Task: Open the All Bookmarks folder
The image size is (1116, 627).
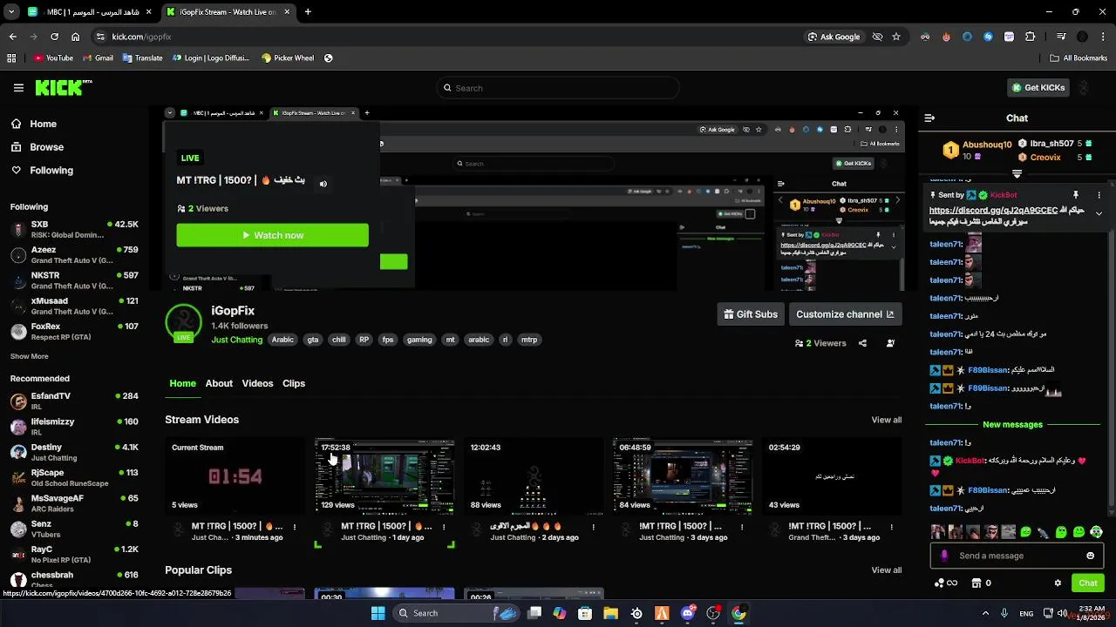Action: [1079, 58]
